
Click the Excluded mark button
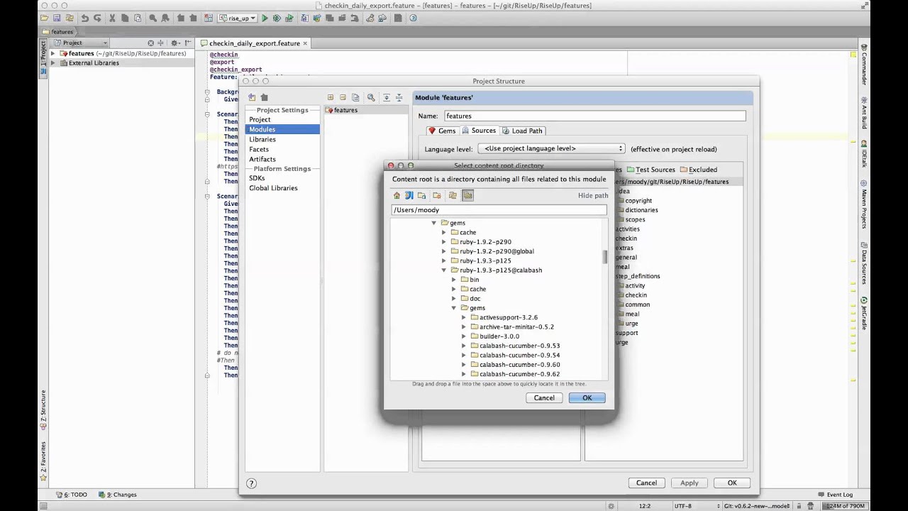[x=699, y=170]
